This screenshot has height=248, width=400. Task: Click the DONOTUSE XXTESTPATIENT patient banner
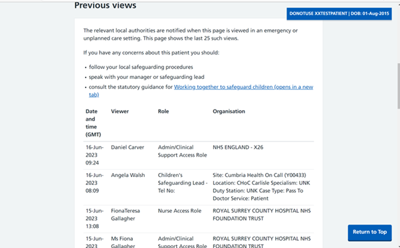pyautogui.click(x=339, y=13)
